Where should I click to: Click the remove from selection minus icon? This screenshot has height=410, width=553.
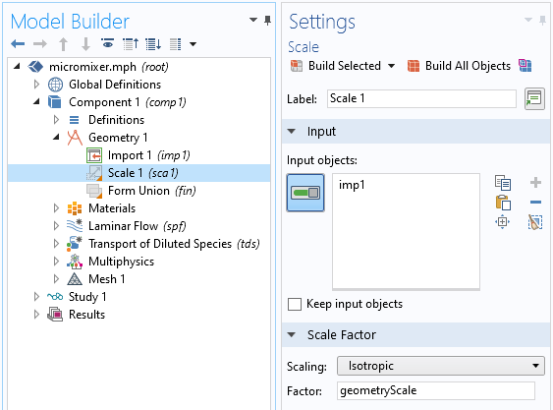coord(535,202)
